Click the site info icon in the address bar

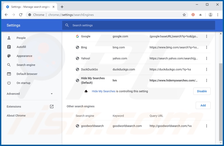click(29, 15)
